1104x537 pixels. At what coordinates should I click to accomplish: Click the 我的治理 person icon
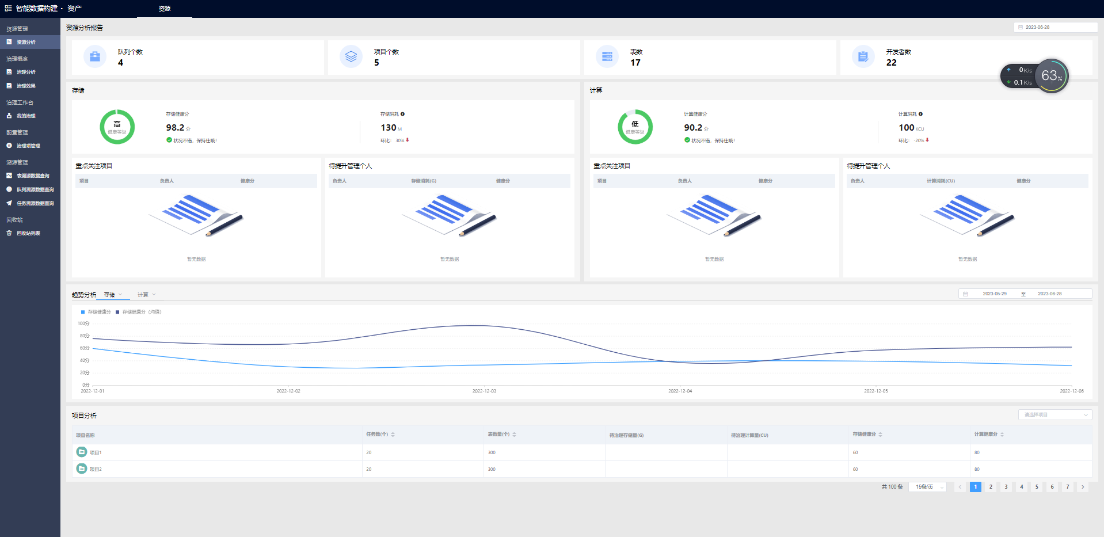point(9,116)
